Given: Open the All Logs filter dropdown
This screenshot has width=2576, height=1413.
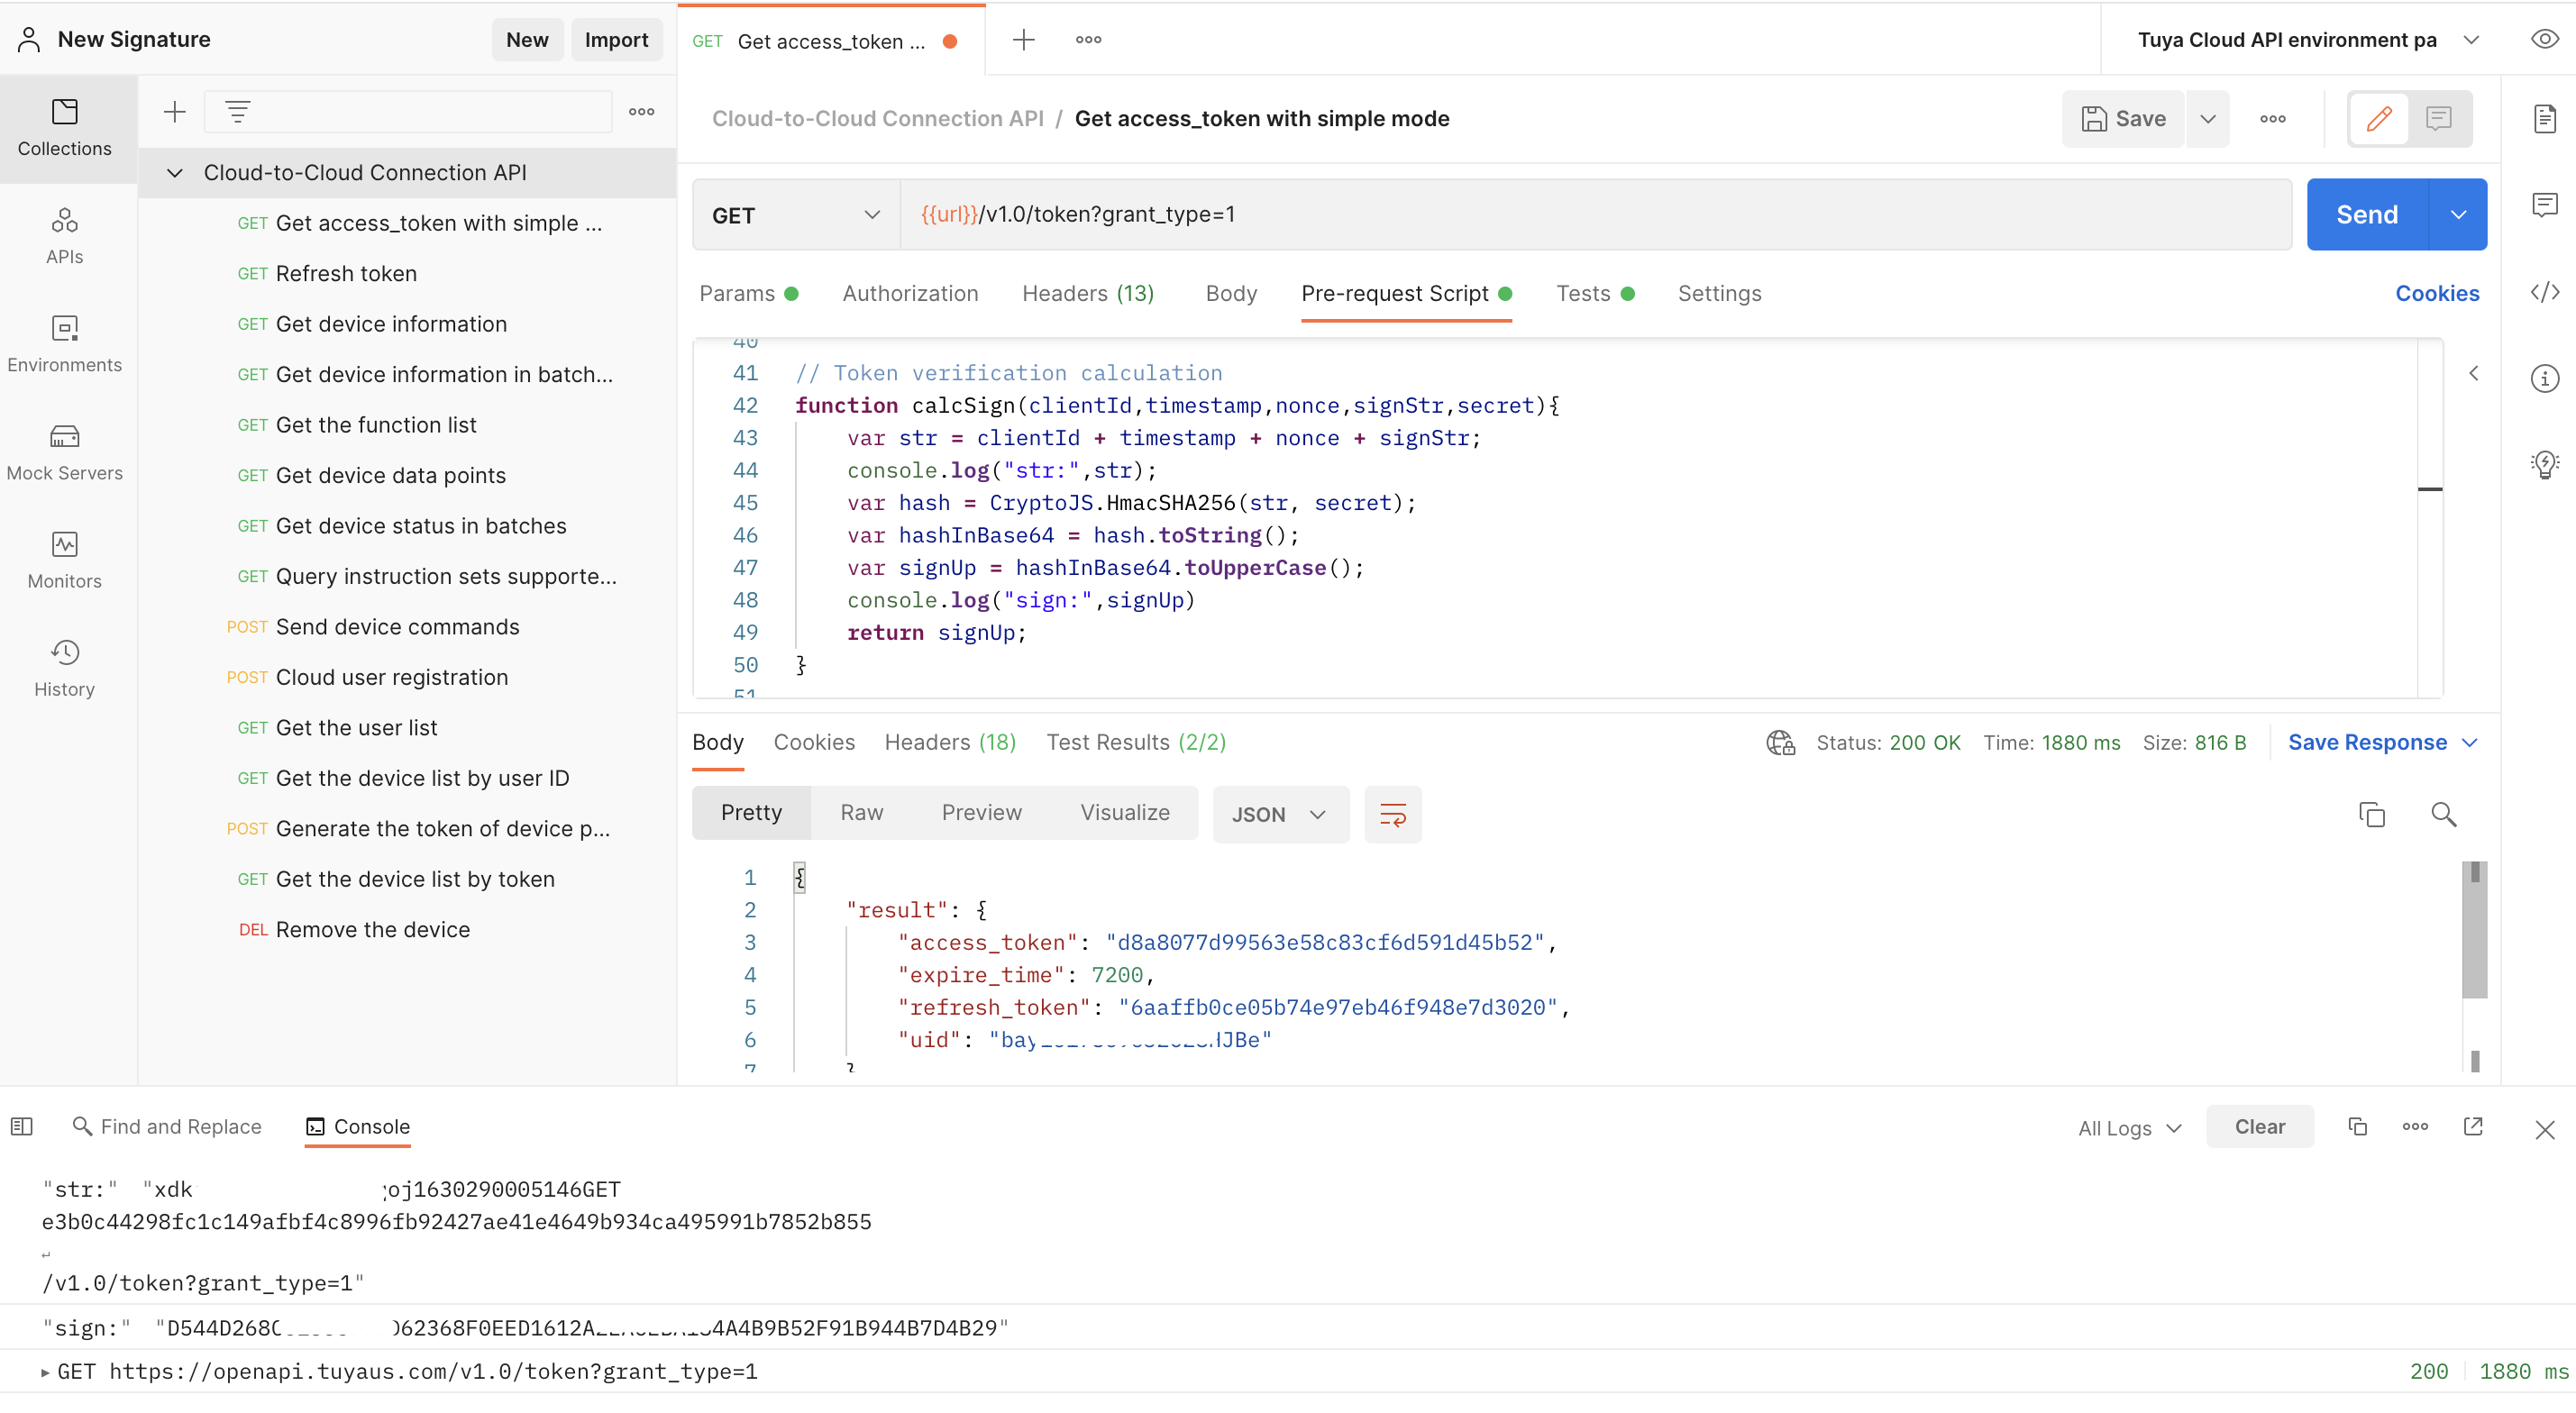Looking at the screenshot, I should [2129, 1128].
